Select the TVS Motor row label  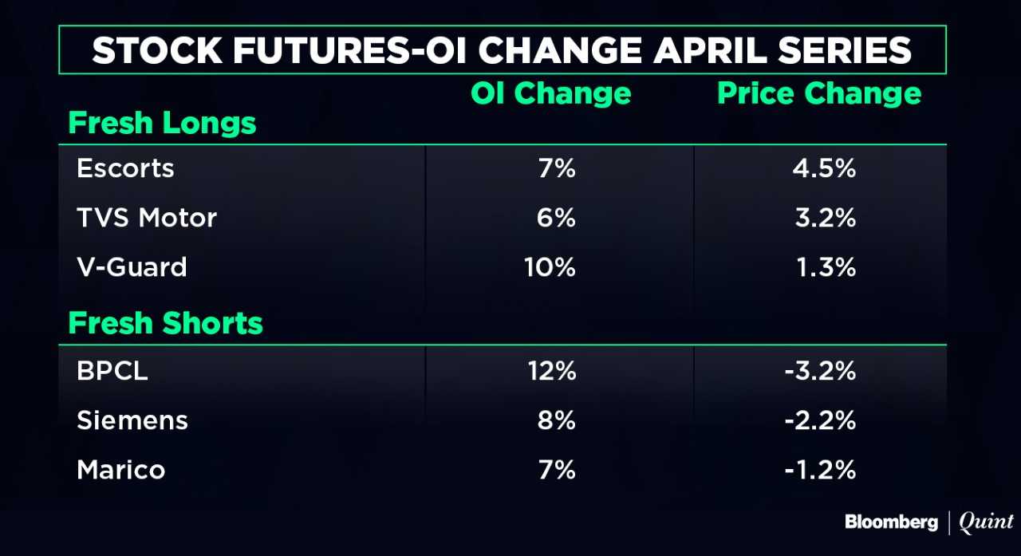click(147, 217)
